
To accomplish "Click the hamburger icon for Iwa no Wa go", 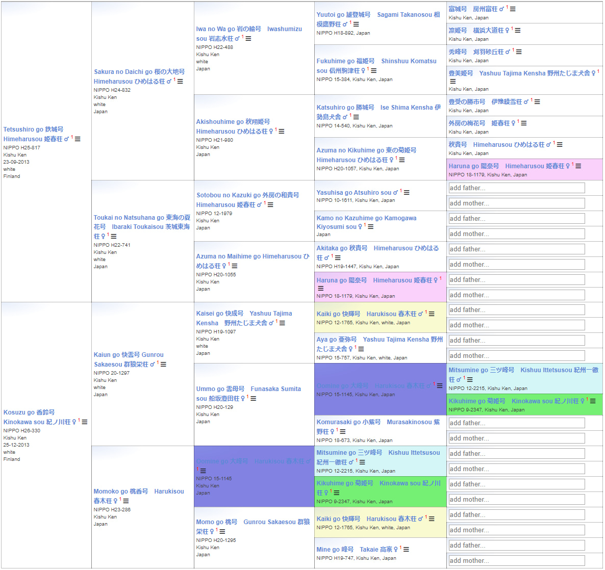I will pyautogui.click(x=248, y=39).
